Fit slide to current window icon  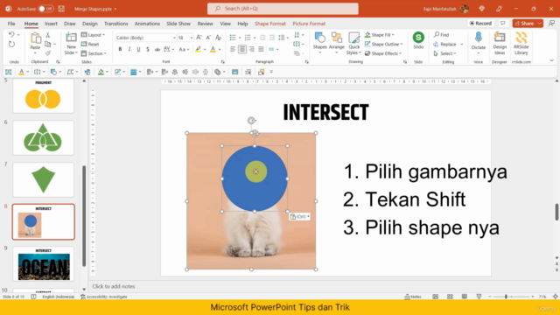pos(555,297)
